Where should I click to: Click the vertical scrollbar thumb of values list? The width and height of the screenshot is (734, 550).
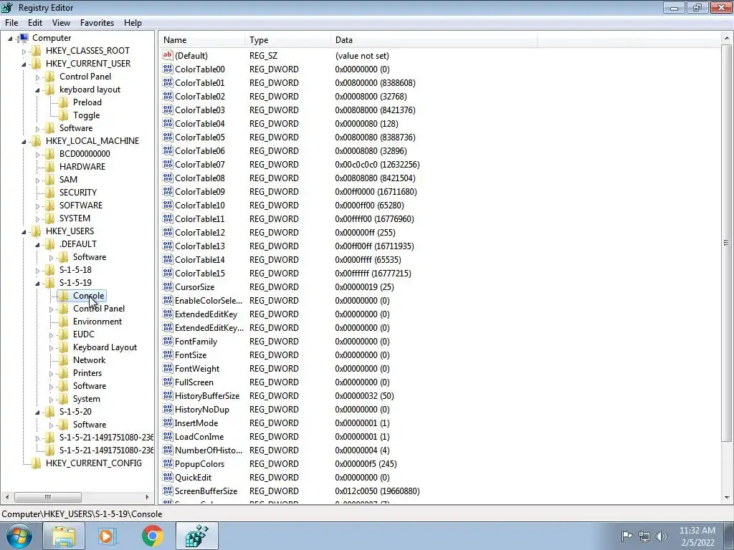coord(727,243)
